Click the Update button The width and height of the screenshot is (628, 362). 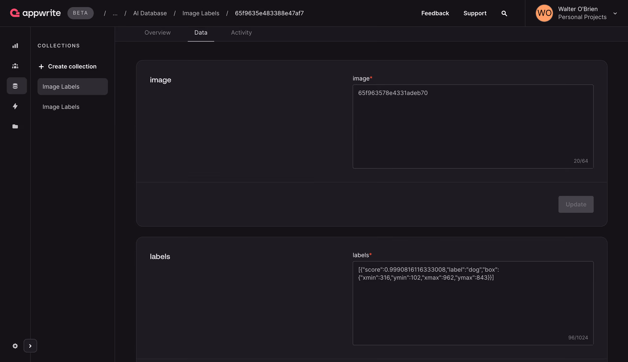tap(576, 204)
